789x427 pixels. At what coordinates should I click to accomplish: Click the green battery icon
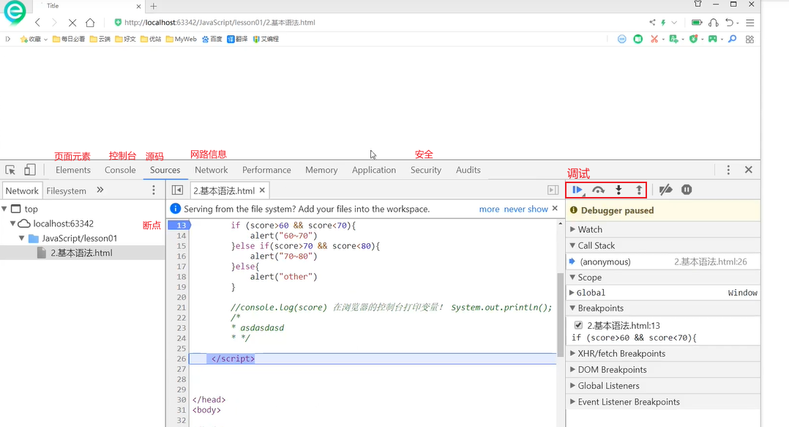click(x=697, y=22)
